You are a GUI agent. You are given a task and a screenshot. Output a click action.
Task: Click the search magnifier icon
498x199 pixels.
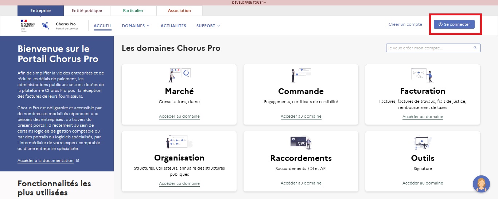(x=475, y=48)
